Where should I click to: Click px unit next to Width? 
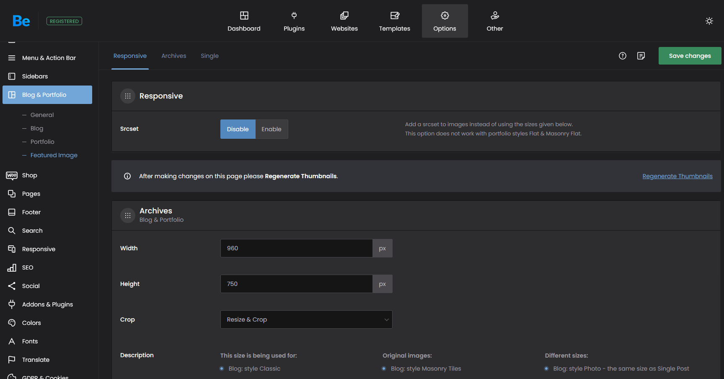click(383, 248)
